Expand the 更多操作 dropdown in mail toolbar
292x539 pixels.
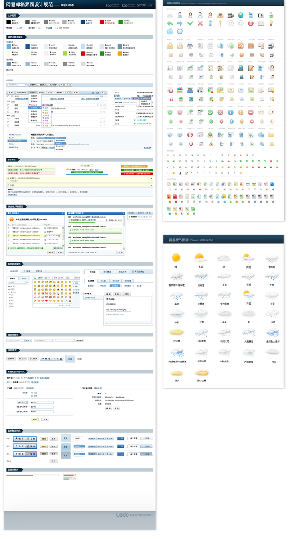pyautogui.click(x=60, y=93)
